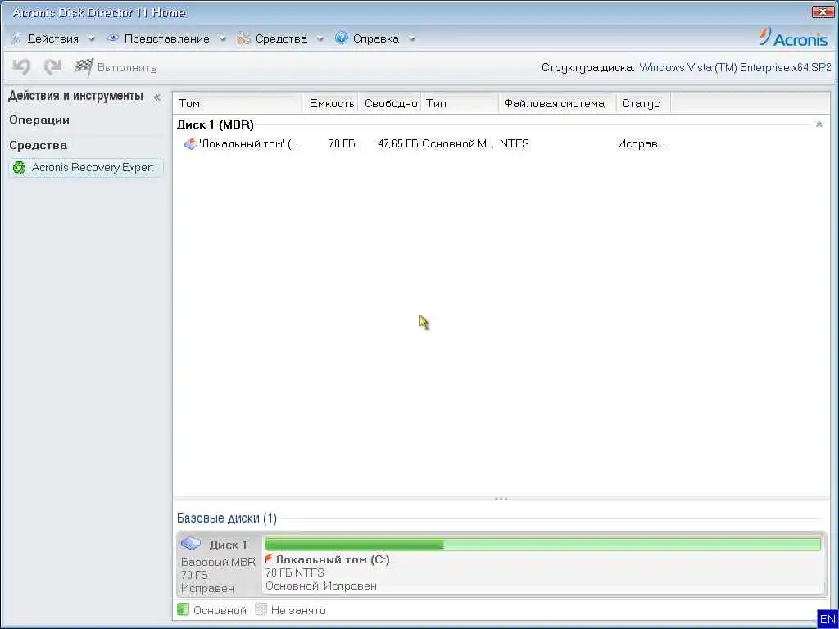Click the help globe icon for Справка
839x629 pixels.
click(x=341, y=38)
